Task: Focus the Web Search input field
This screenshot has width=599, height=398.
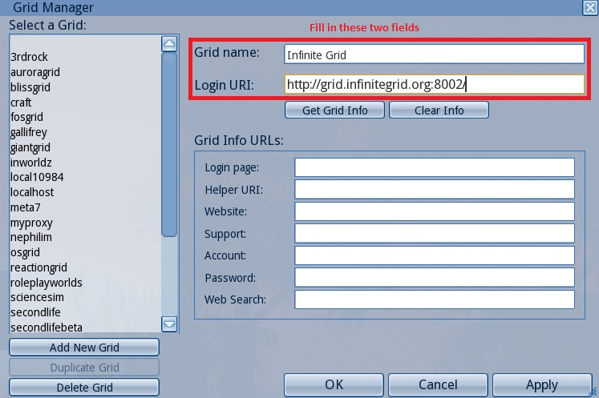Action: coord(434,300)
